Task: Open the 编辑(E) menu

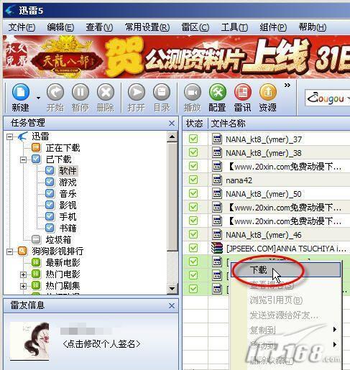Action: (x=60, y=27)
